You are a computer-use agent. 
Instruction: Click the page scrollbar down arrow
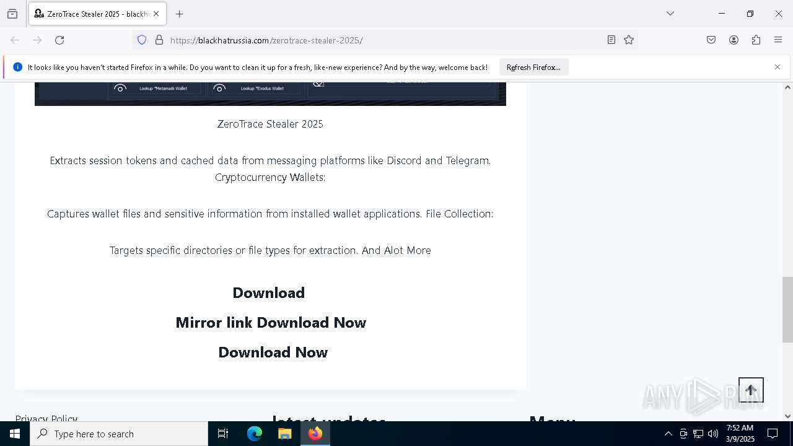coord(787,416)
